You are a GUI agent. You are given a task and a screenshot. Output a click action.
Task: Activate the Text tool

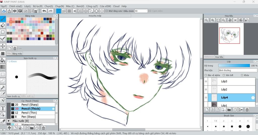point(3,108)
